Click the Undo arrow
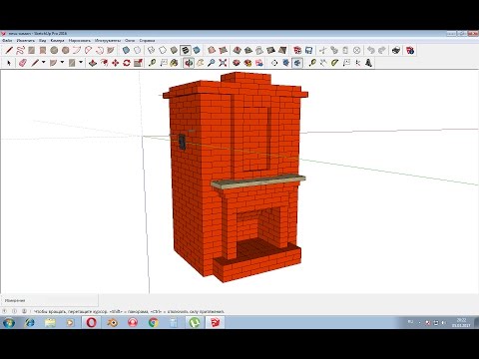Screen dimensions: 479x359 371,51
